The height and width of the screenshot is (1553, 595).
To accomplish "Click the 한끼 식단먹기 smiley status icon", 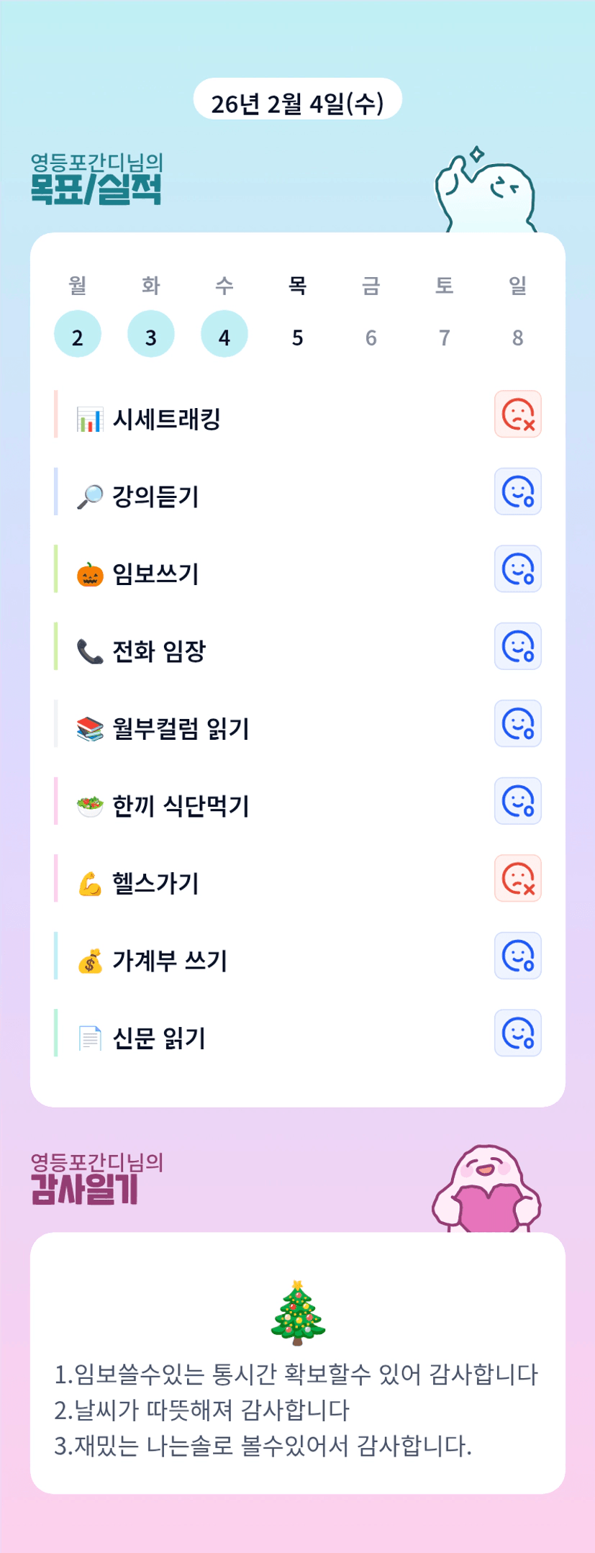I will coord(517,801).
